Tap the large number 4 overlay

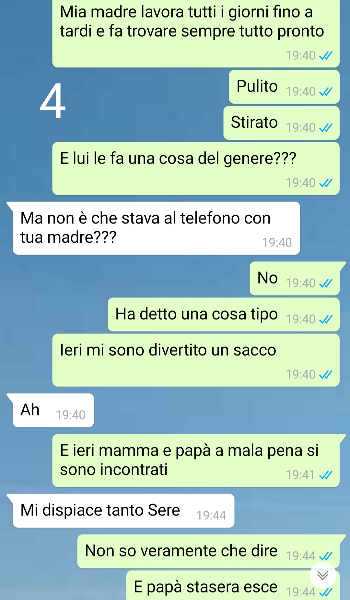[x=53, y=101]
